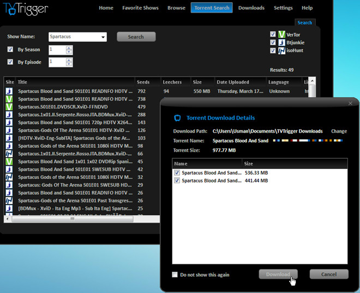Viewport: 360px width, 293px height.
Task: Sort results by Seeds column header
Action: (x=147, y=82)
